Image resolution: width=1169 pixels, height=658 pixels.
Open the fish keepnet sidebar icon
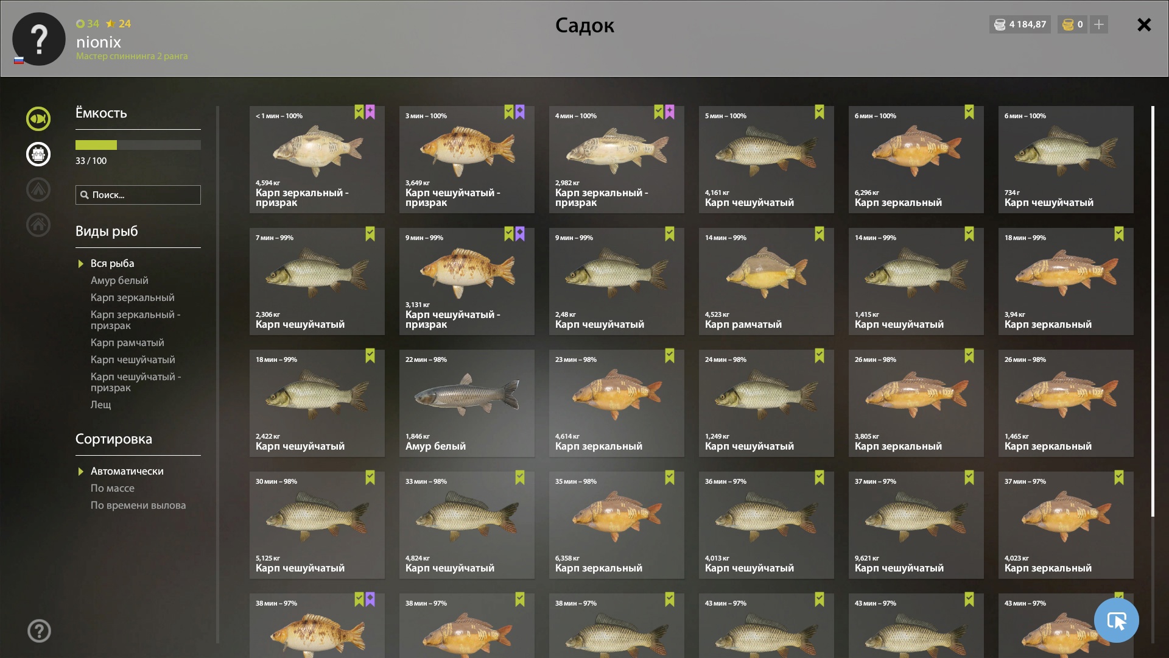[x=38, y=119]
